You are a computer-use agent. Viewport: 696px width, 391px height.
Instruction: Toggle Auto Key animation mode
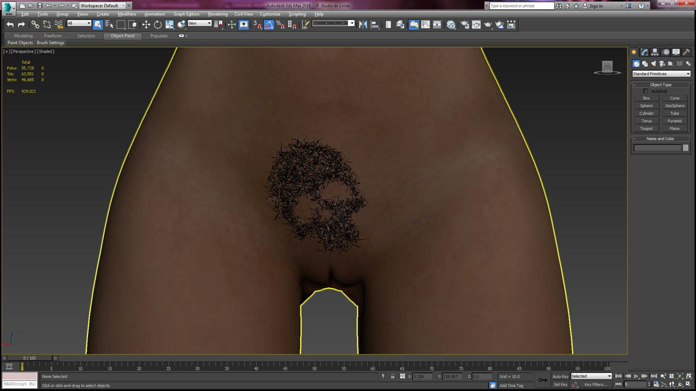[x=560, y=376]
